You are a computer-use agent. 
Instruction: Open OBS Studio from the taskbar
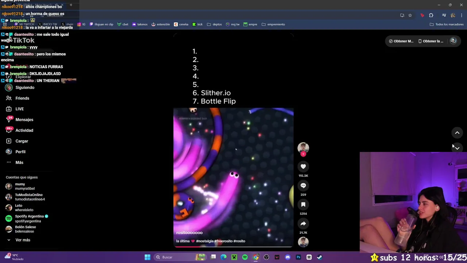point(266,257)
